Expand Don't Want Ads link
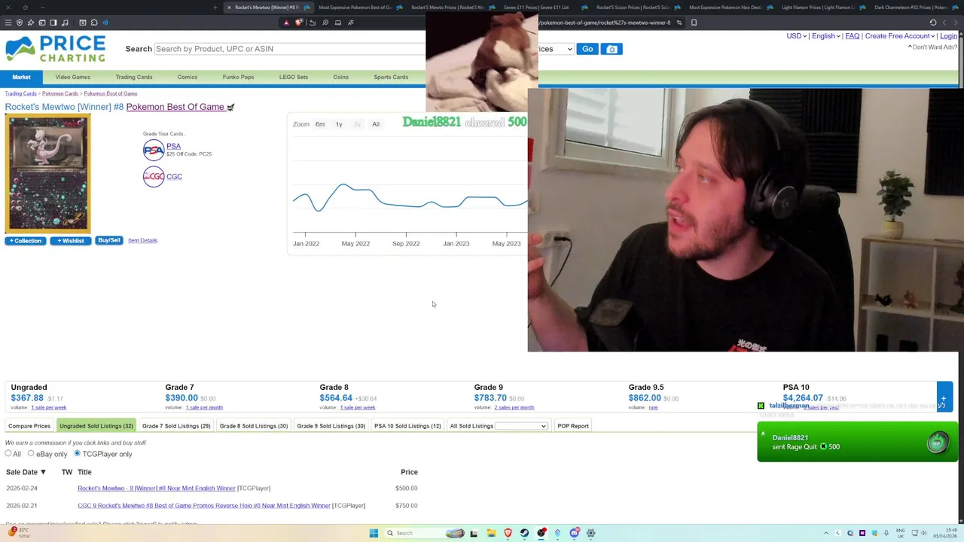 (932, 47)
